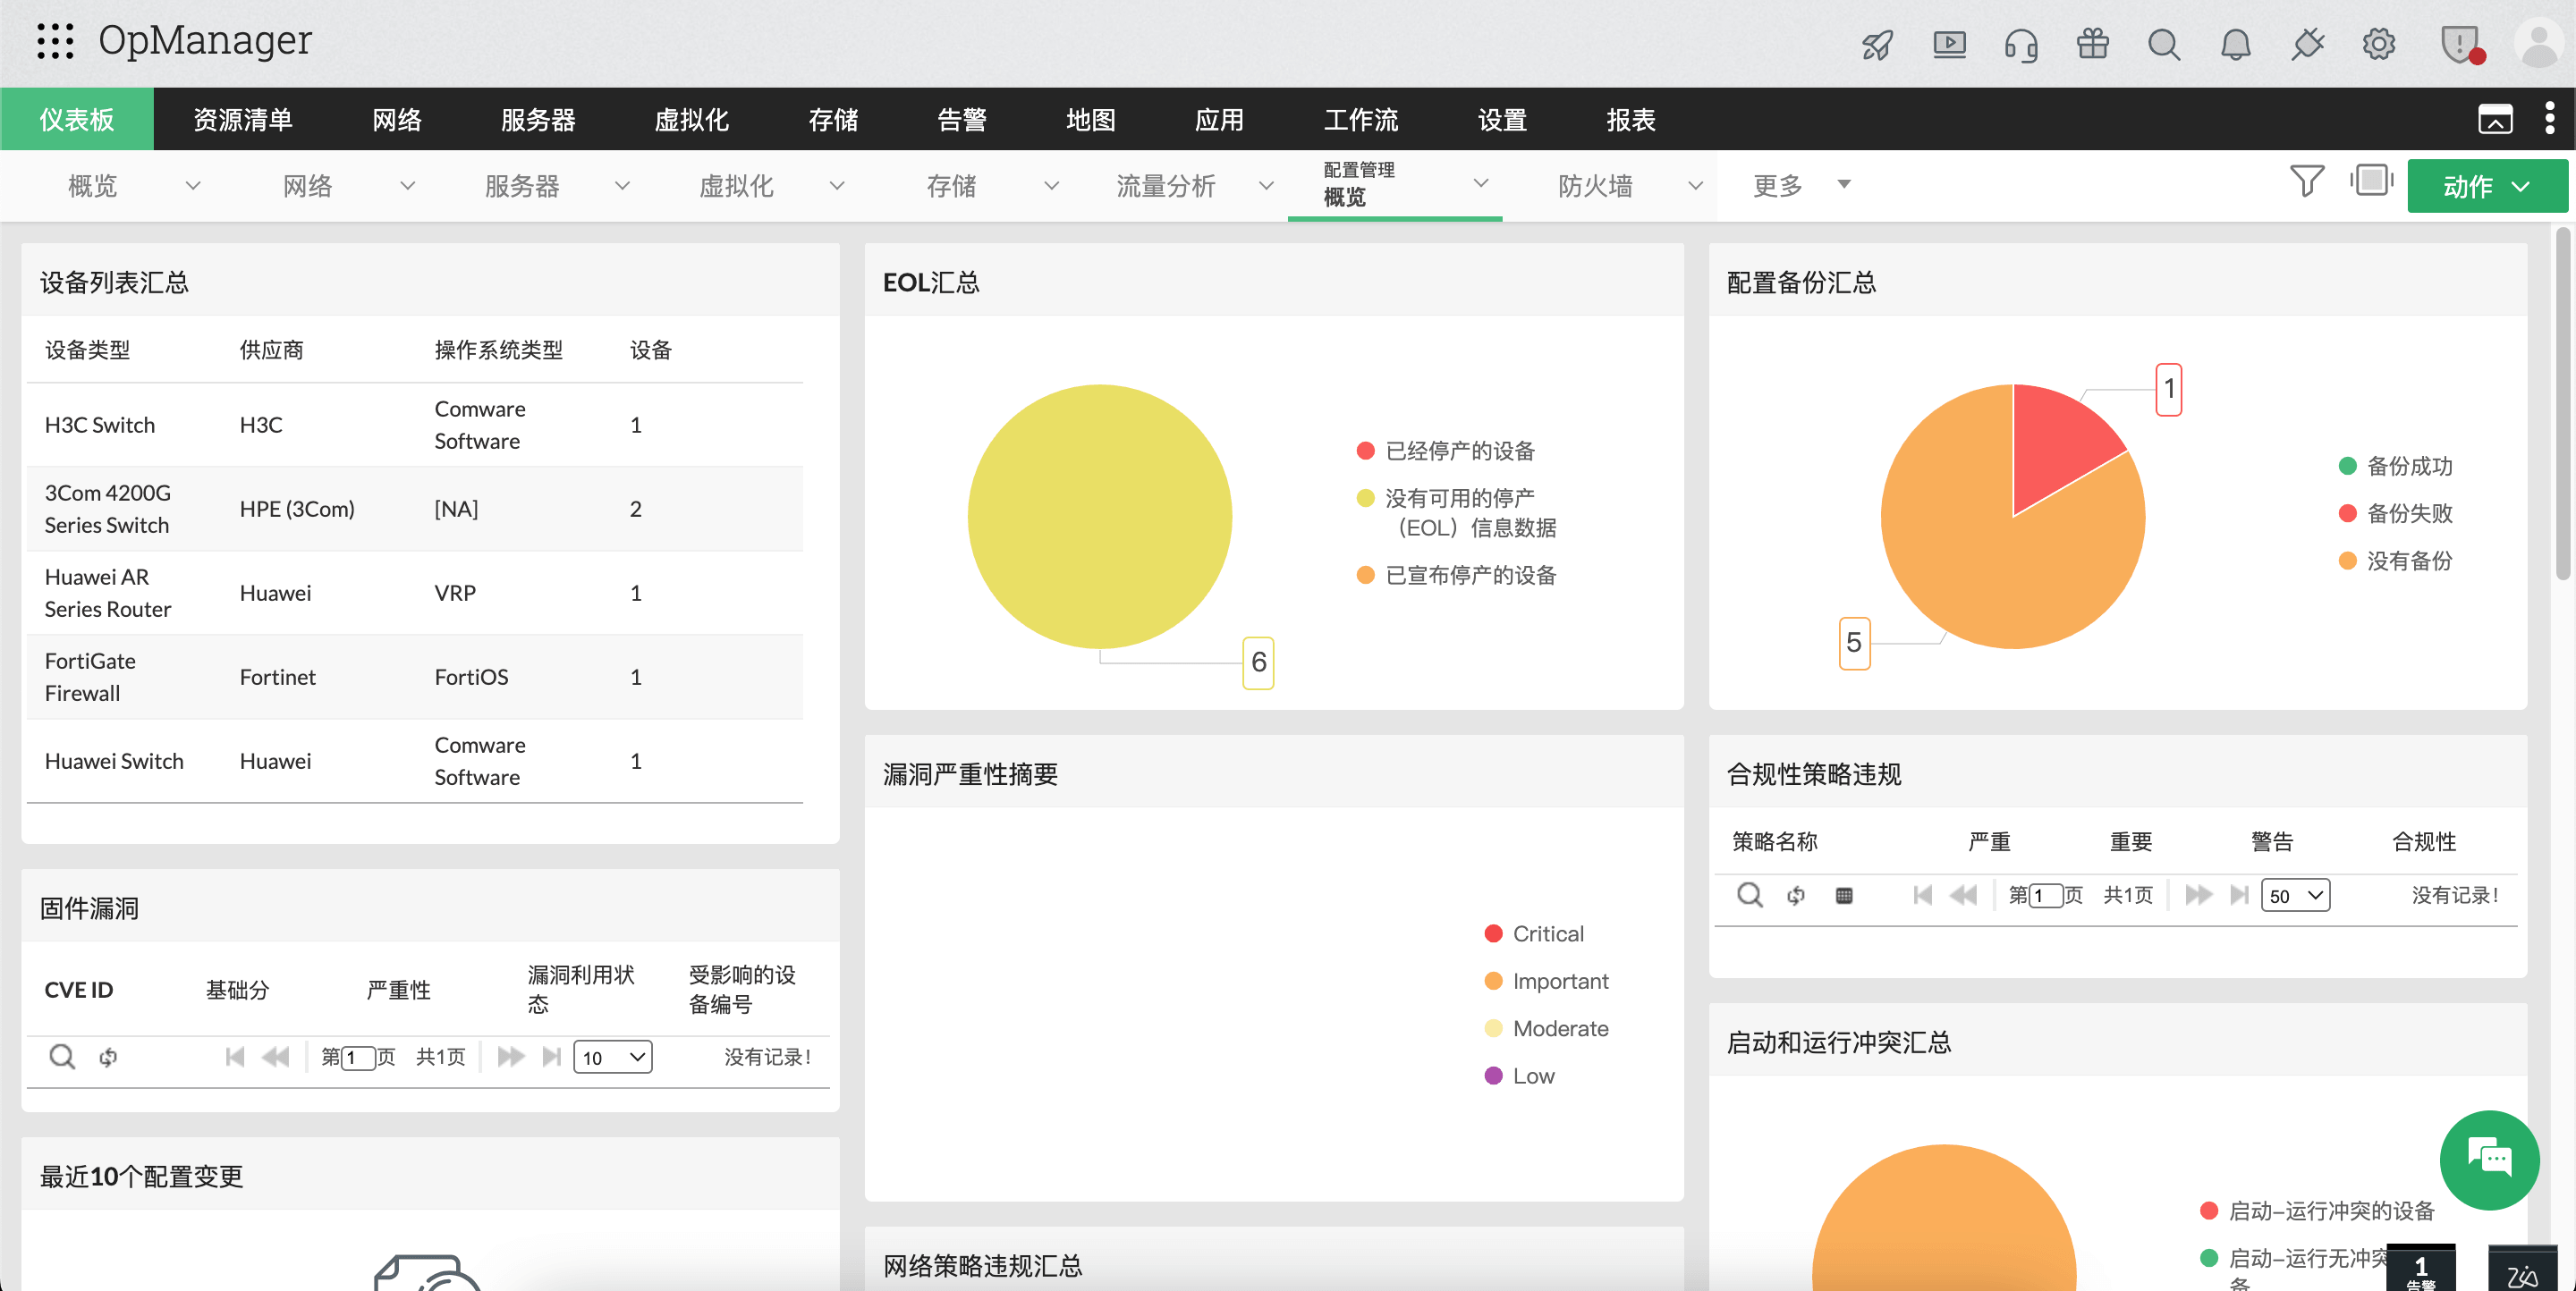Search in the compliance violations table

pyautogui.click(x=1749, y=894)
